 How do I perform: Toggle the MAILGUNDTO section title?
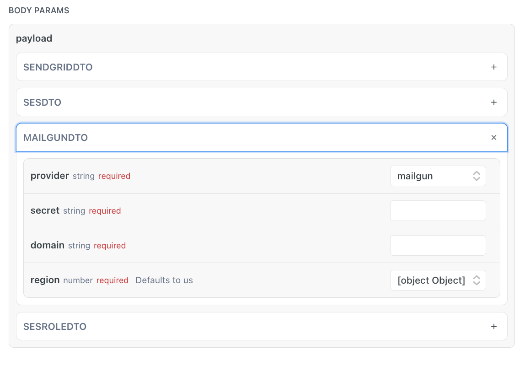pyautogui.click(x=55, y=138)
